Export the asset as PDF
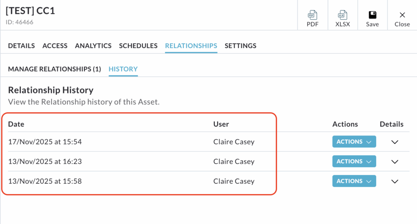The height and width of the screenshot is (224, 417). 312,19
